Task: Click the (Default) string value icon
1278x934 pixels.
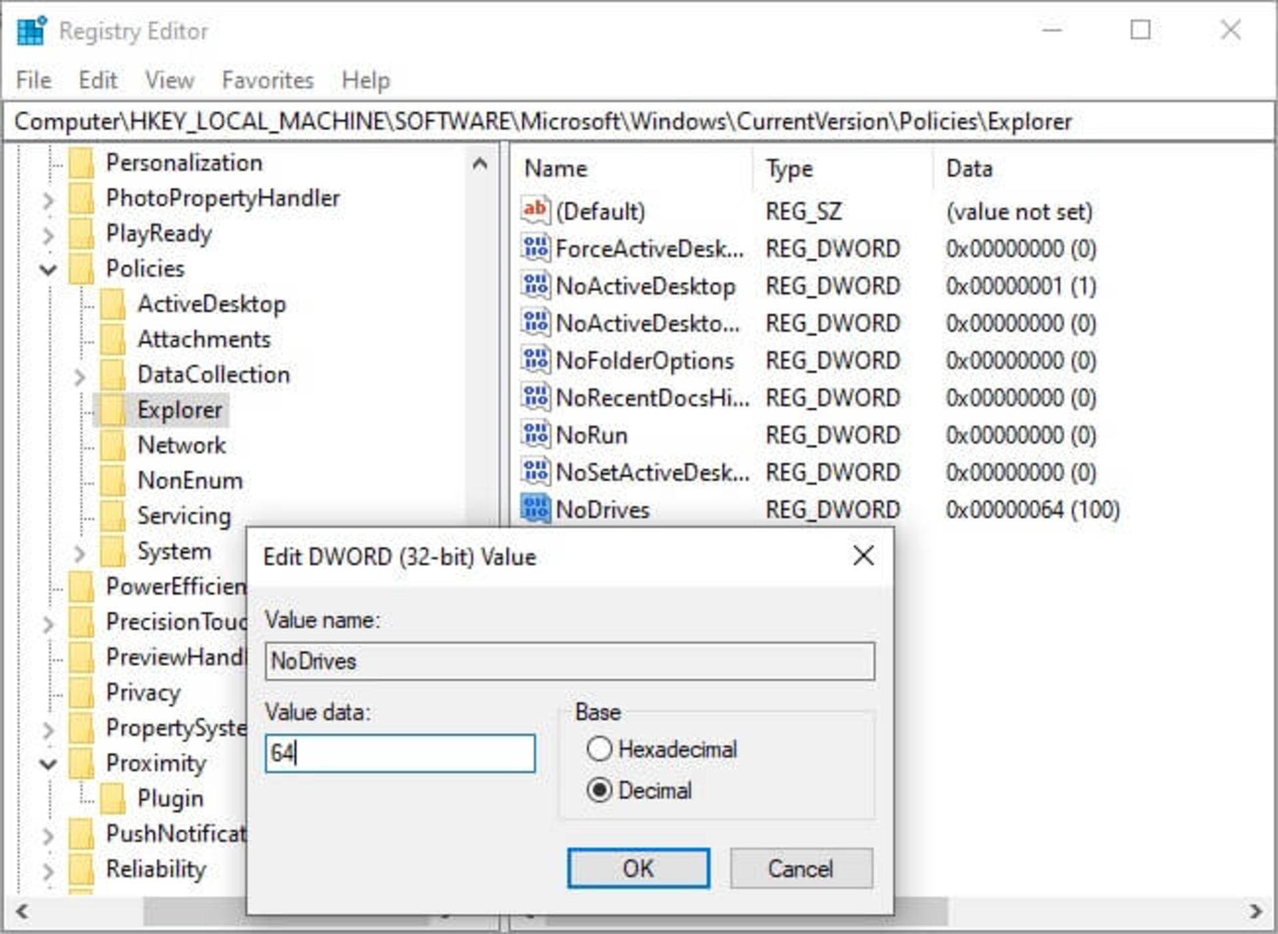Action: point(536,211)
